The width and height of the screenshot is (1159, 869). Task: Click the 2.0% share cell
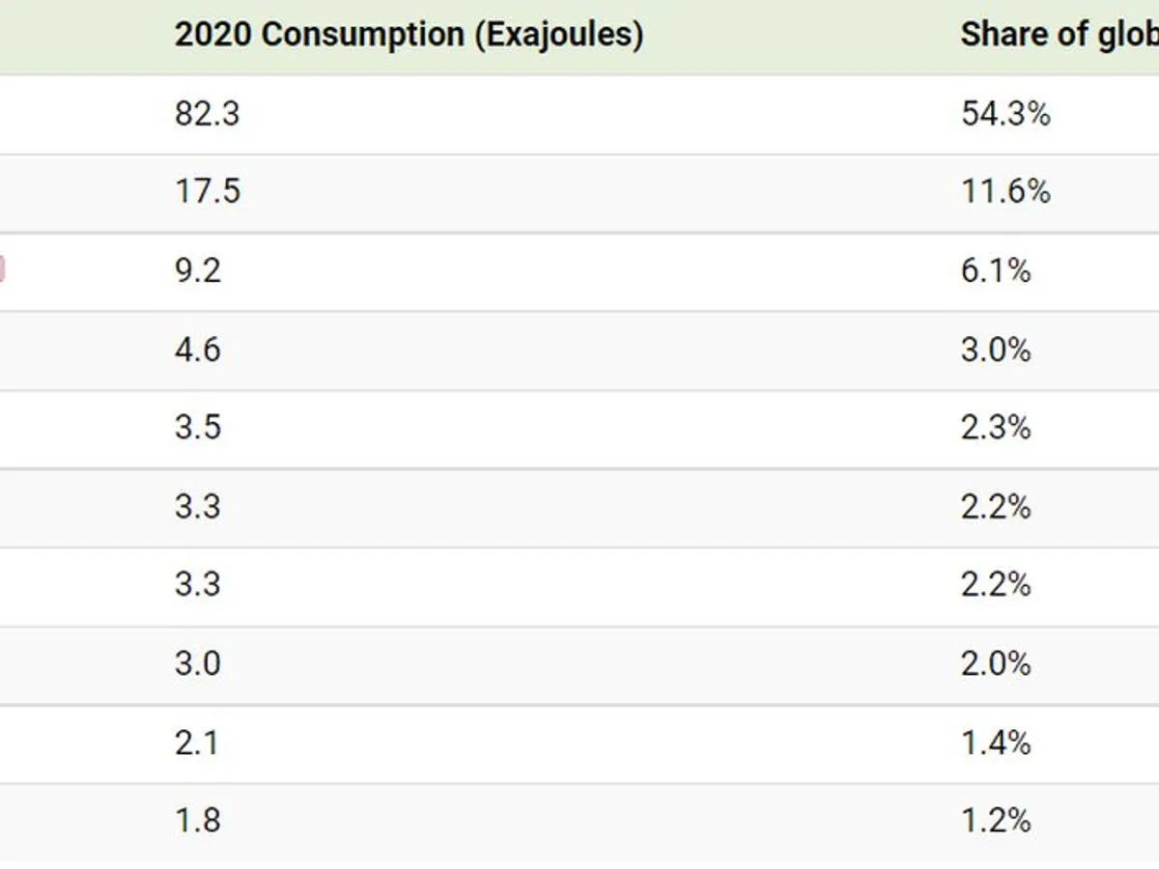996,664
